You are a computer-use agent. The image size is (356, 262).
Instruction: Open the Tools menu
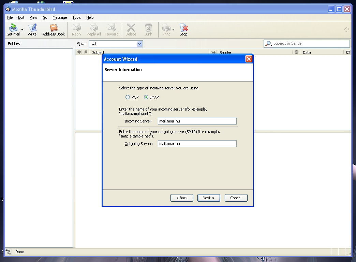pyautogui.click(x=77, y=17)
